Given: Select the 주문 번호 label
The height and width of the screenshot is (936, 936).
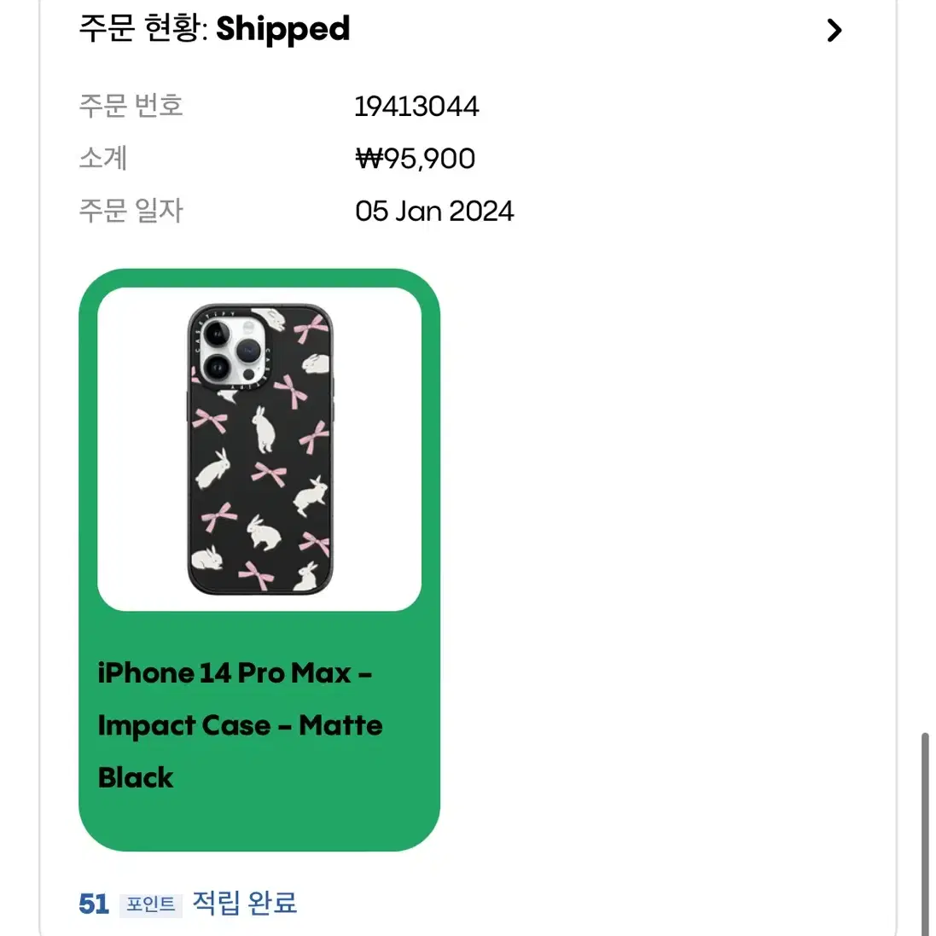Looking at the screenshot, I should point(131,106).
